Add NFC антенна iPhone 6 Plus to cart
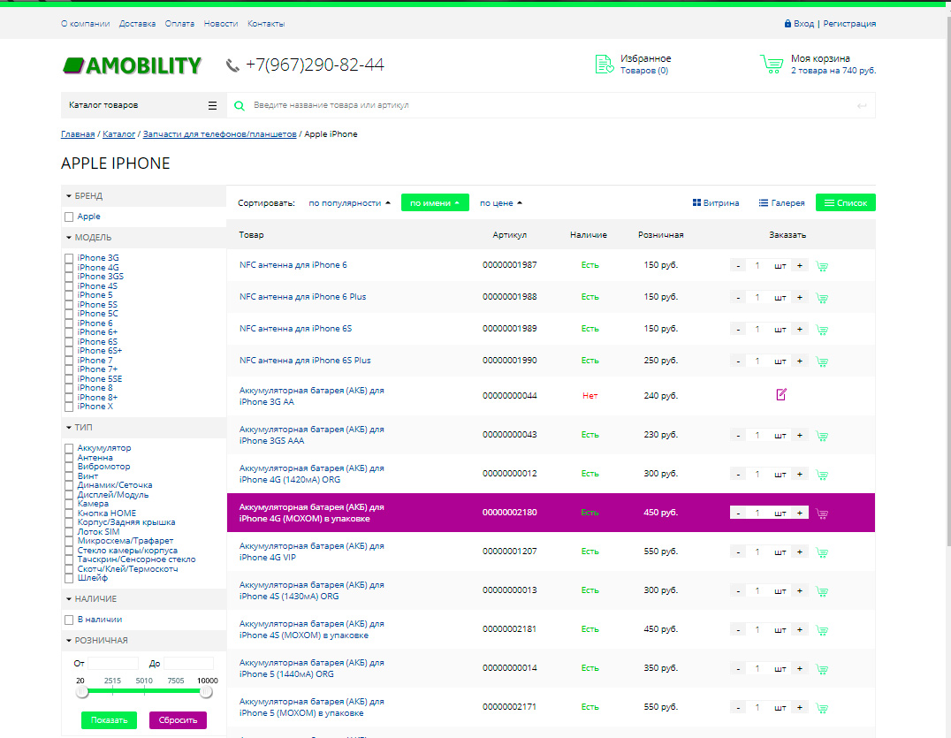The width and height of the screenshot is (951, 738). coord(822,298)
